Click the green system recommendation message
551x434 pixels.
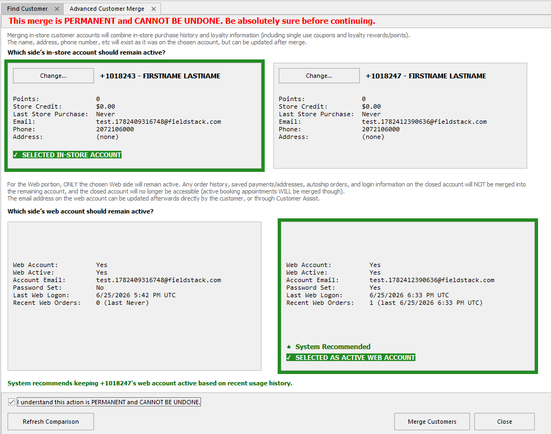[x=150, y=383]
